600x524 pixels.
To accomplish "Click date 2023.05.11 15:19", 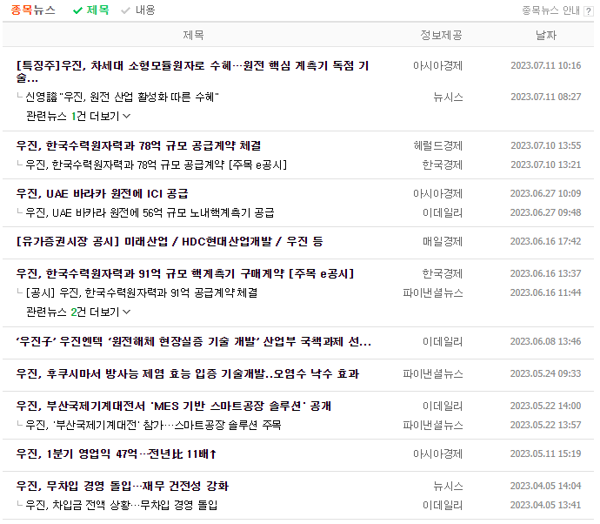I will [546, 453].
